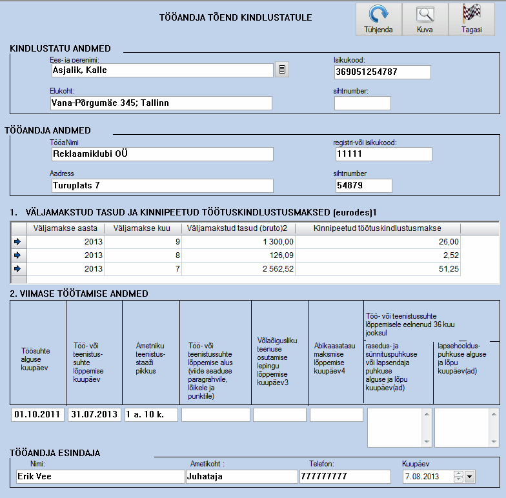Click the Kuupäev date value 7.08.2013
This screenshot has width=506, height=498.
point(422,476)
